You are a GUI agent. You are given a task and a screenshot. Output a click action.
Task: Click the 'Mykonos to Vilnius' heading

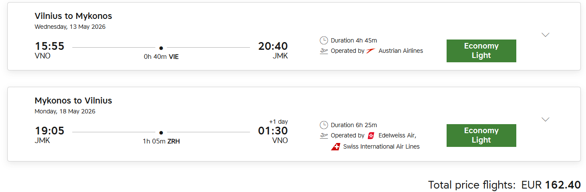coord(73,101)
